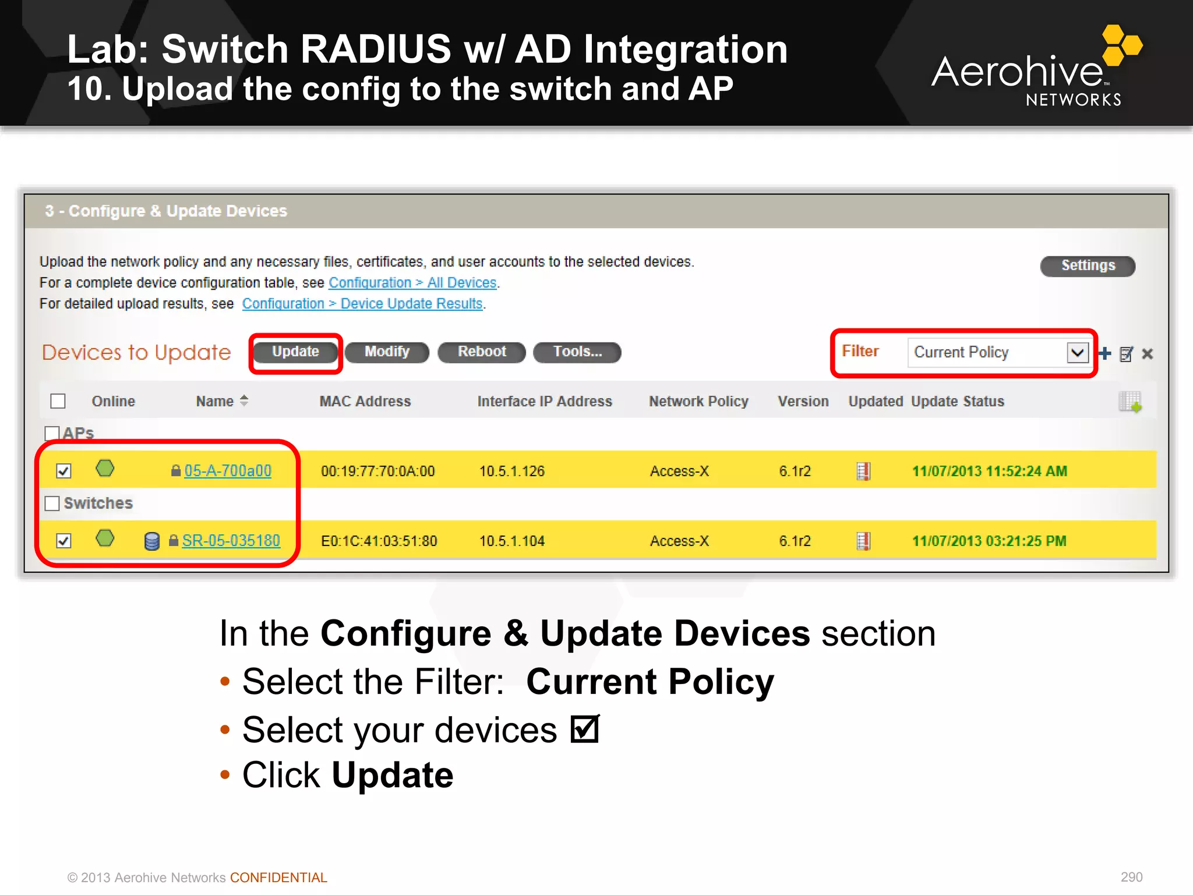Uncheck the SR-05-035180 device checkbox
1193x895 pixels.
pyautogui.click(x=63, y=540)
